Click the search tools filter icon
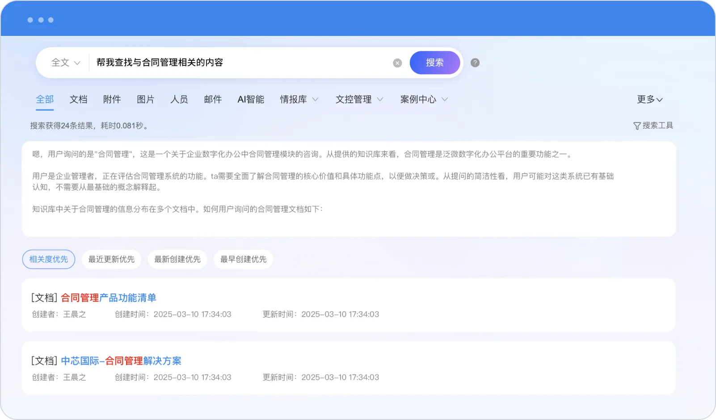The height and width of the screenshot is (420, 716). [x=637, y=126]
